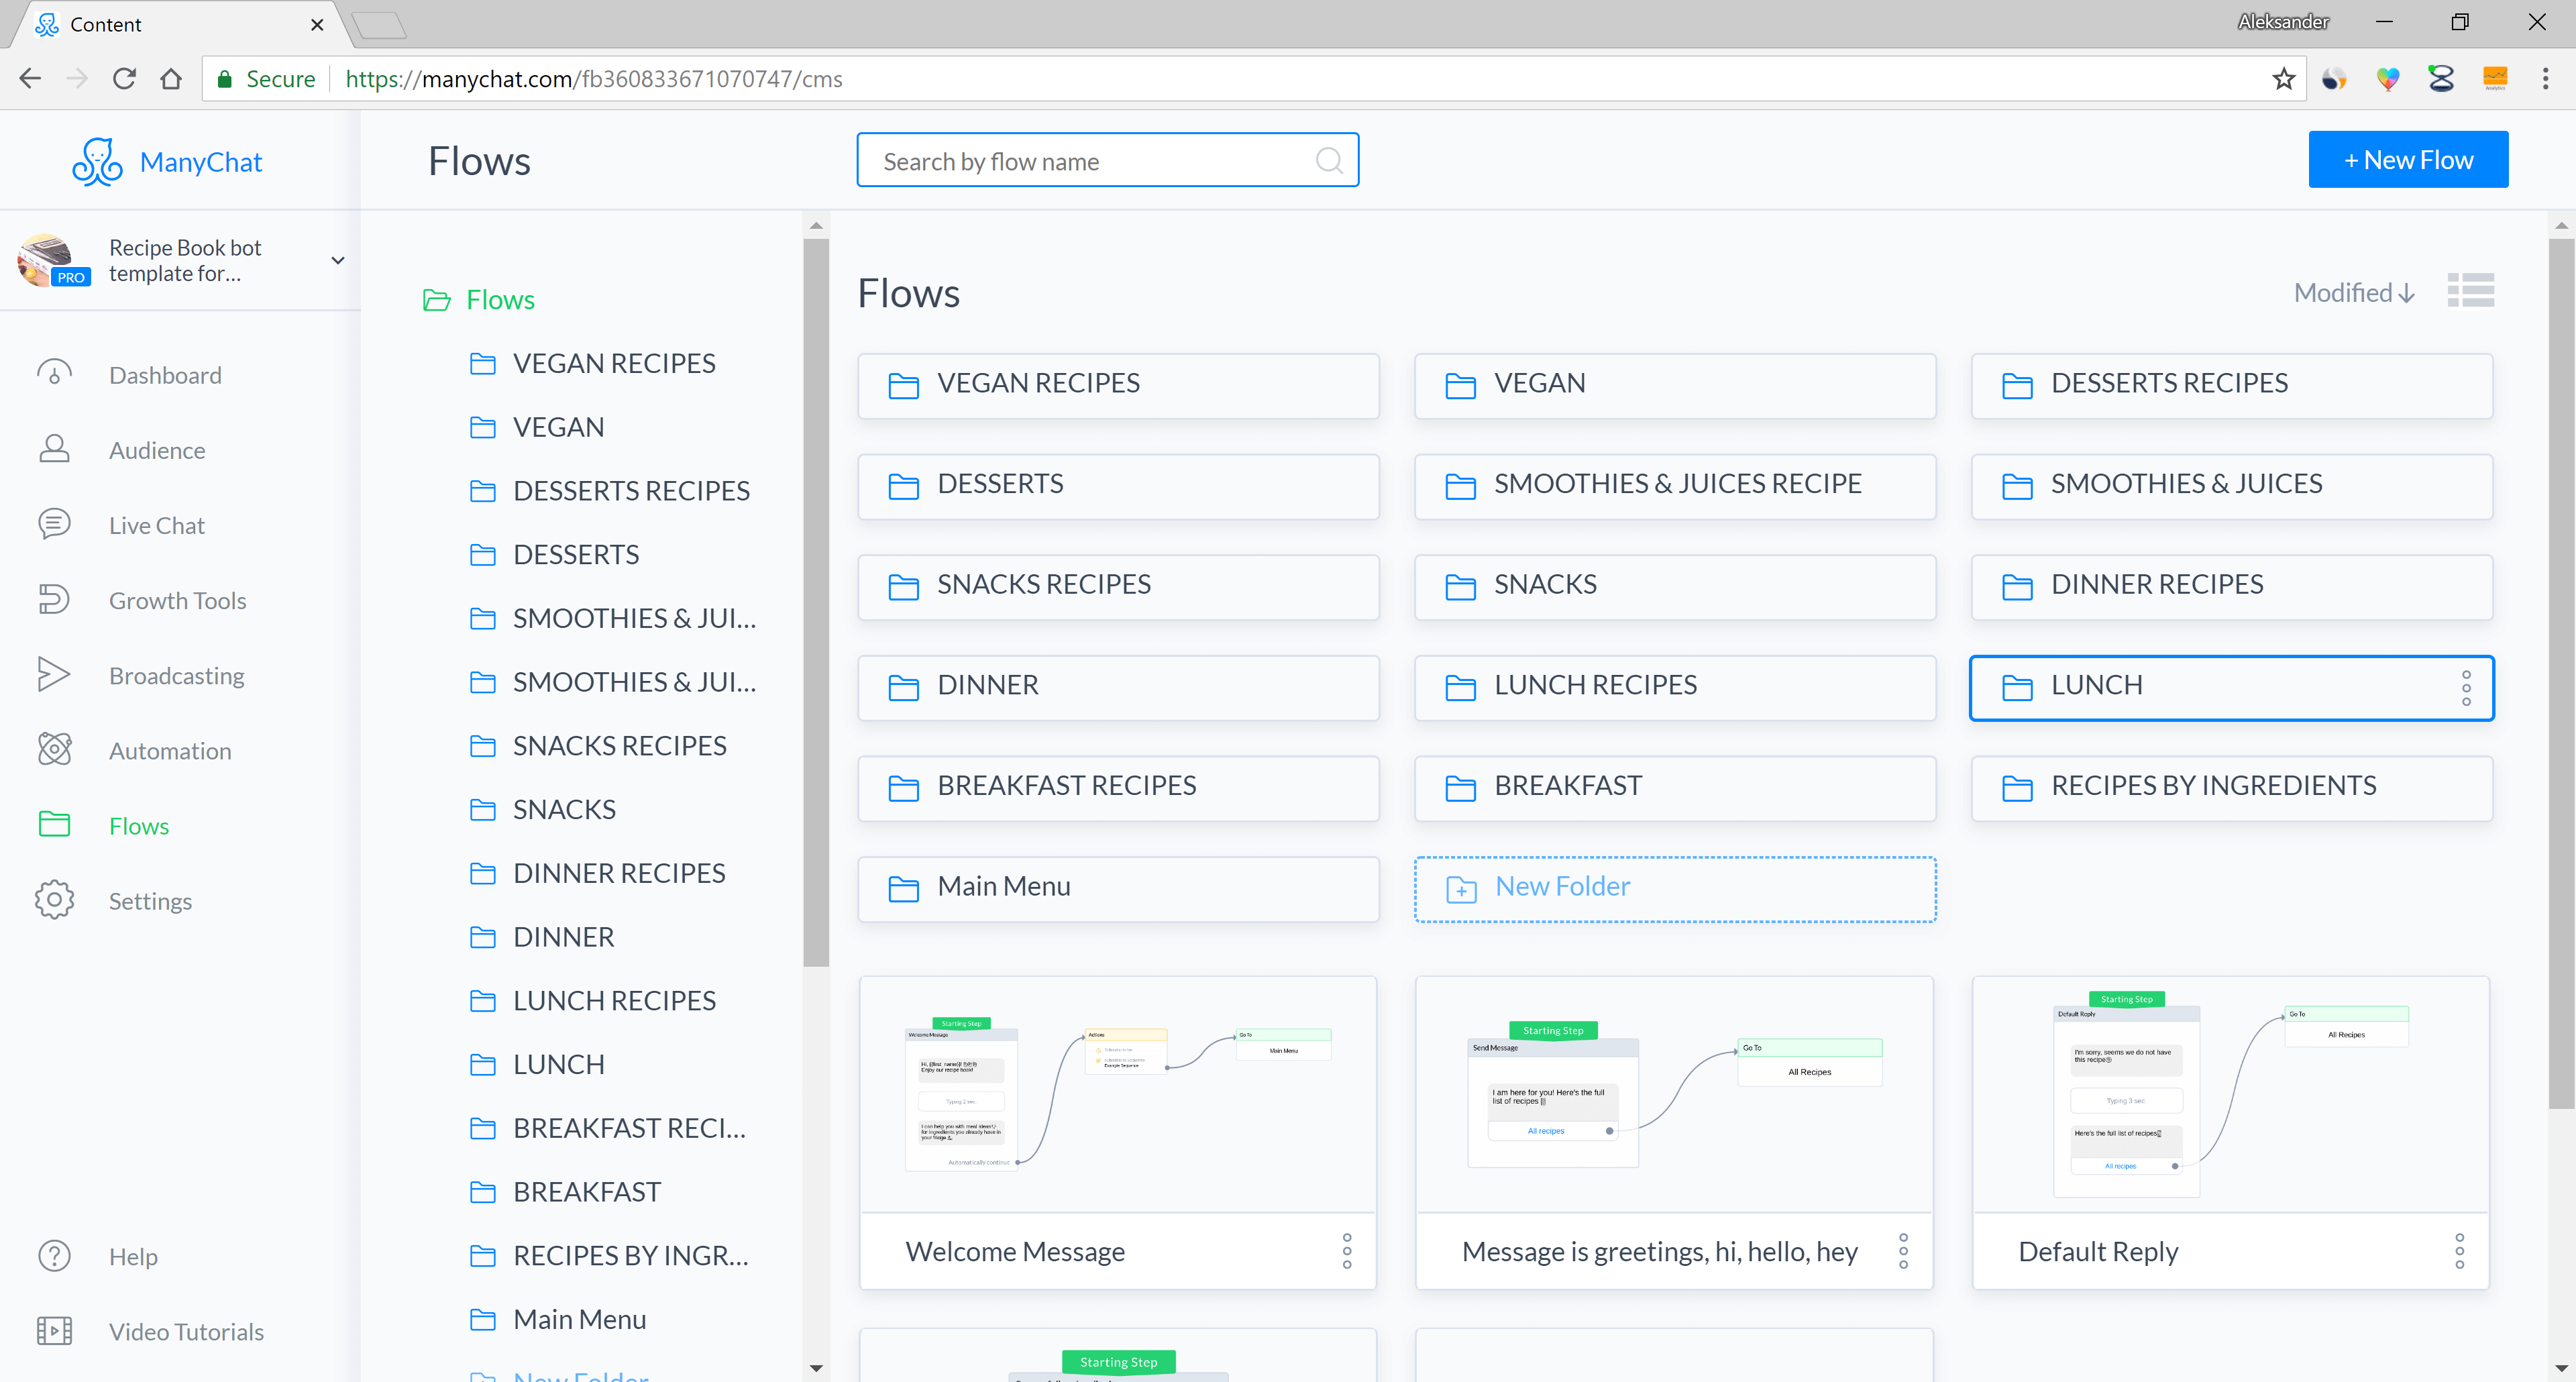Click the colorful heart extension icon
The height and width of the screenshot is (1382, 2576).
click(2388, 78)
